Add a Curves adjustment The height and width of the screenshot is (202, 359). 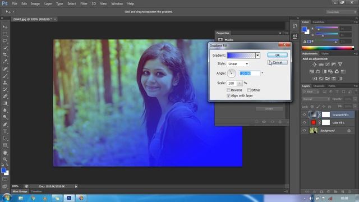(328, 65)
